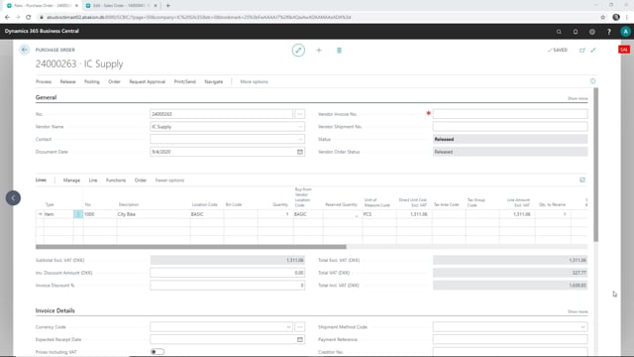Viewport: 634px width, 357px height.
Task: Click the General section heading
Action: pos(47,97)
